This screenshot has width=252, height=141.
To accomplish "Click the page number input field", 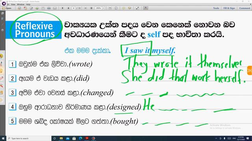I will click(74, 8).
